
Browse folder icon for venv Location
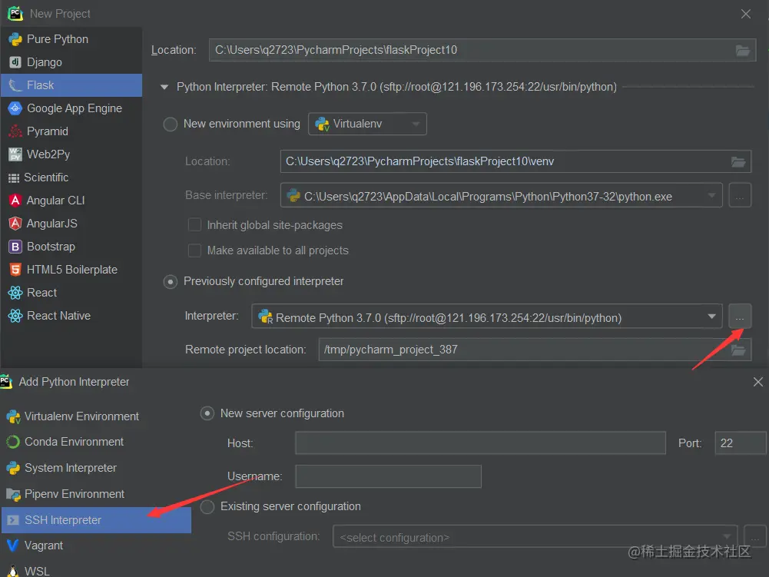(738, 161)
